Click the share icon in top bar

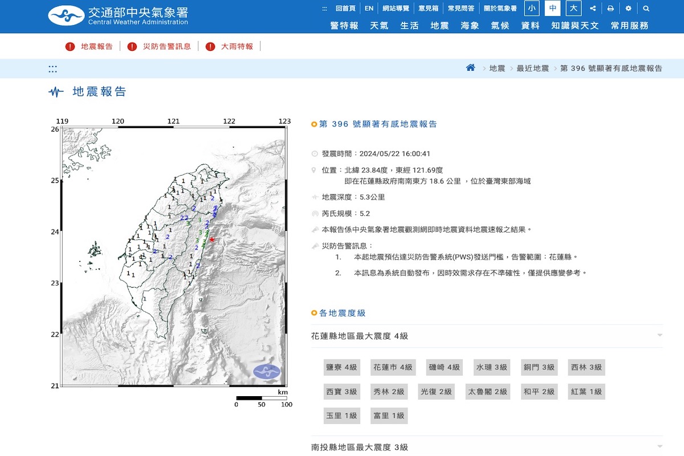(593, 9)
